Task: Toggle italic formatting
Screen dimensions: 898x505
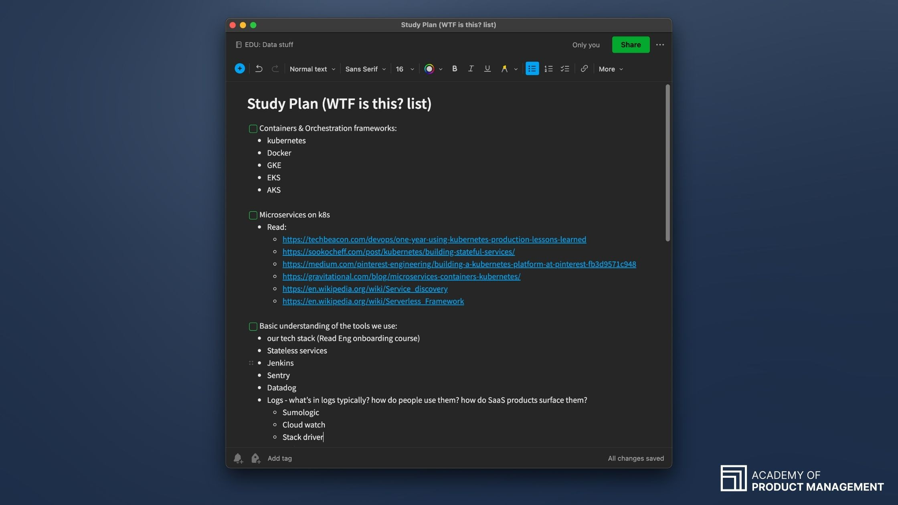Action: point(471,69)
